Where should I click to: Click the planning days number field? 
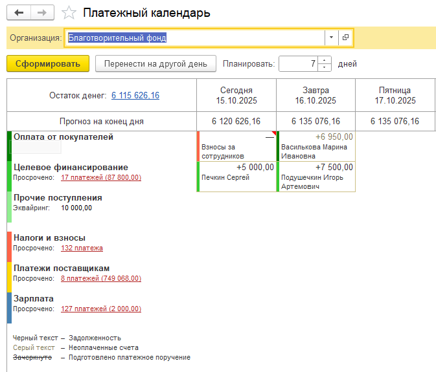298,63
